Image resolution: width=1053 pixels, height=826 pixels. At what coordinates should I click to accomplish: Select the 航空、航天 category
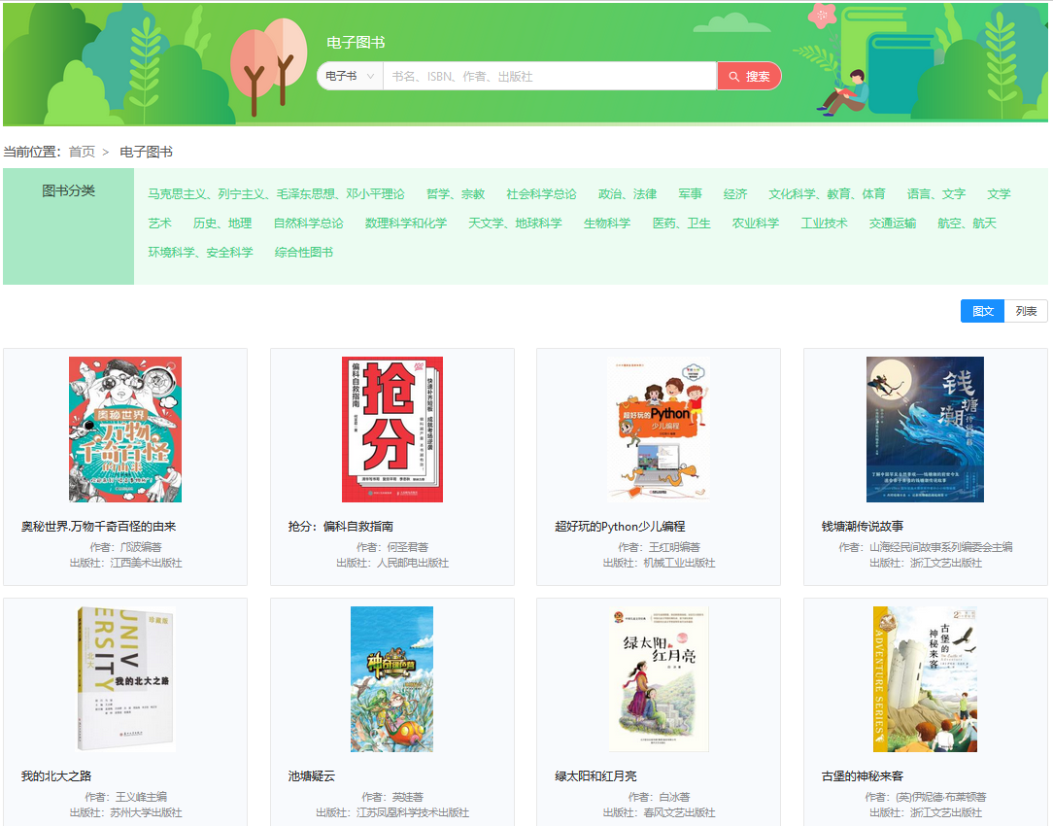point(968,223)
